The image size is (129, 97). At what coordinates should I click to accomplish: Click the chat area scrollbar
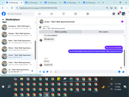(124, 58)
